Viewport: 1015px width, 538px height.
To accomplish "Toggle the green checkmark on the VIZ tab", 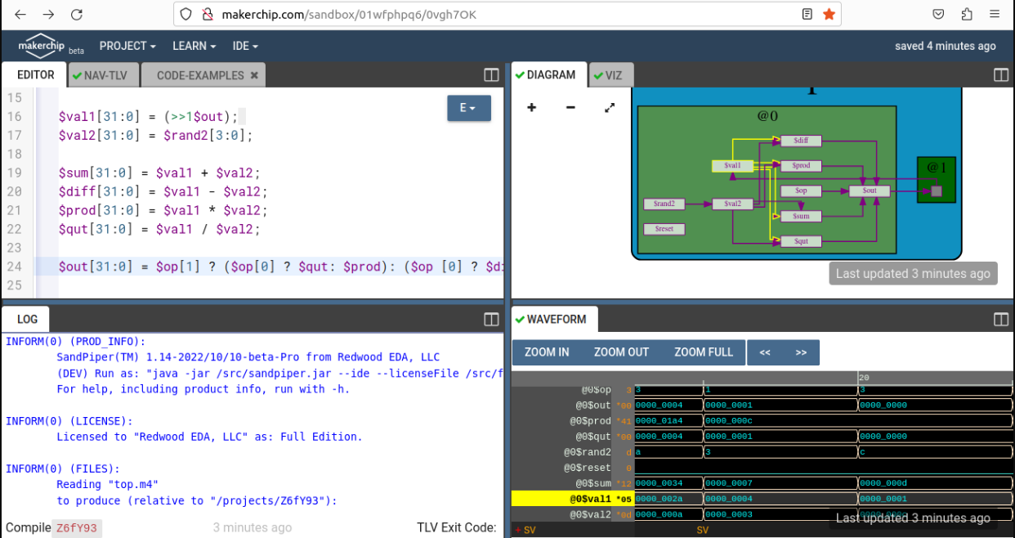I will 598,74.
